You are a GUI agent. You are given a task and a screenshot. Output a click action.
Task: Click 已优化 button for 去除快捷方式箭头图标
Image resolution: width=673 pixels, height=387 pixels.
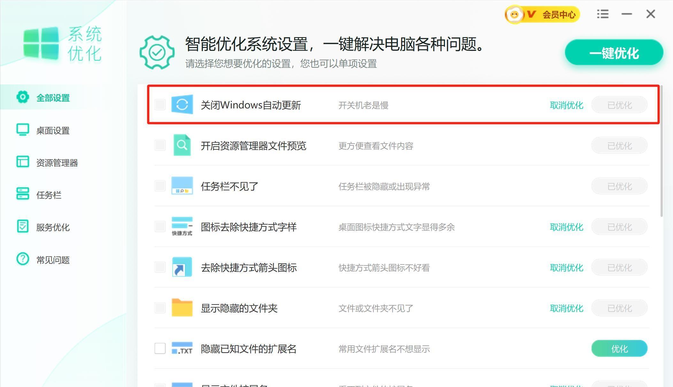click(619, 267)
